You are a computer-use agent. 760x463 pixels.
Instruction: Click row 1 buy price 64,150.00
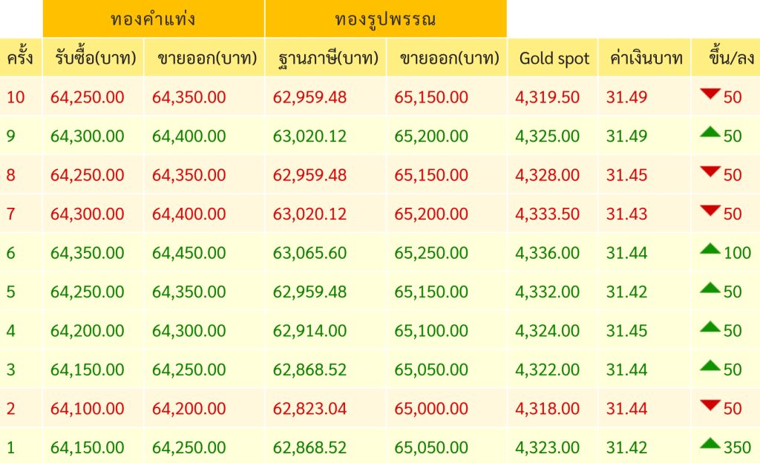(88, 447)
